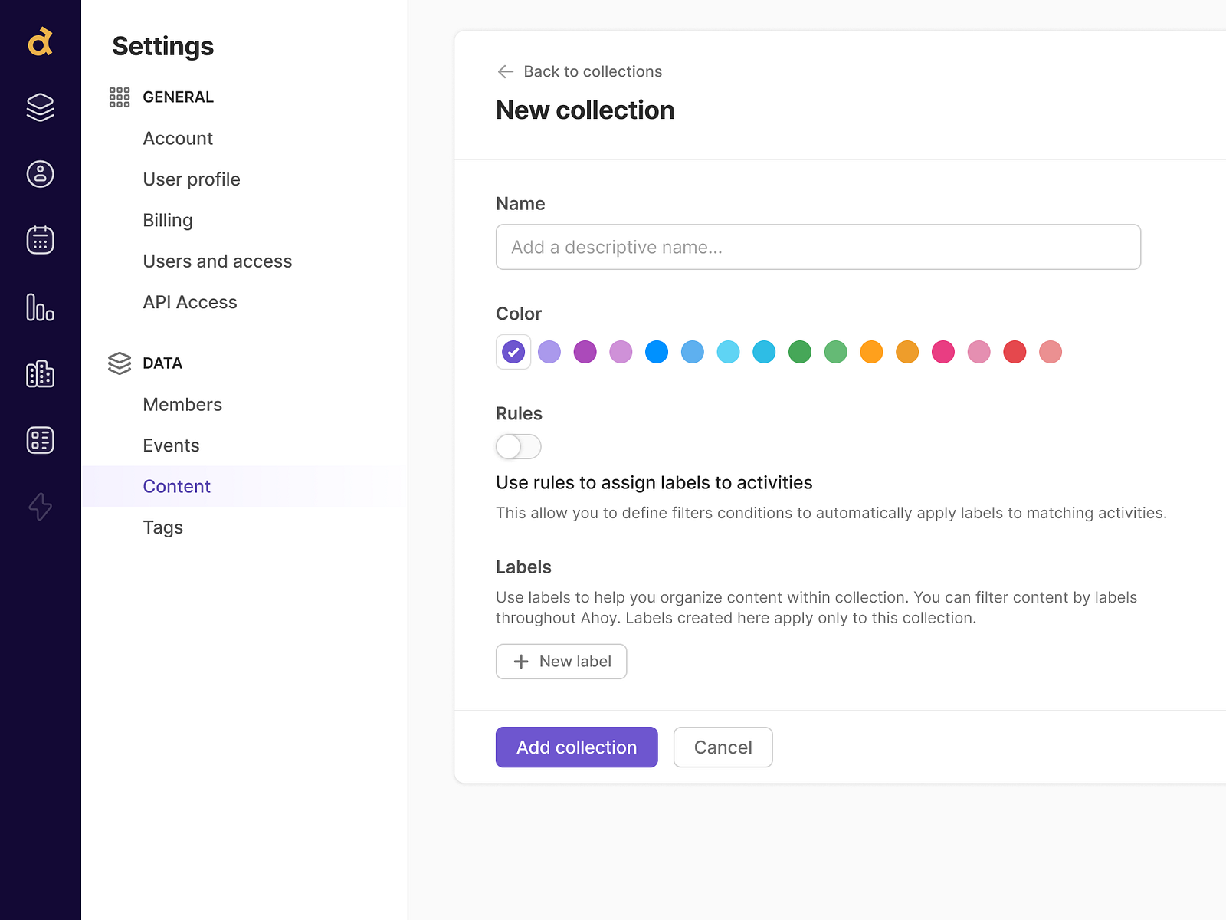The height and width of the screenshot is (920, 1226).
Task: Expand the DATA settings section
Action: click(162, 363)
